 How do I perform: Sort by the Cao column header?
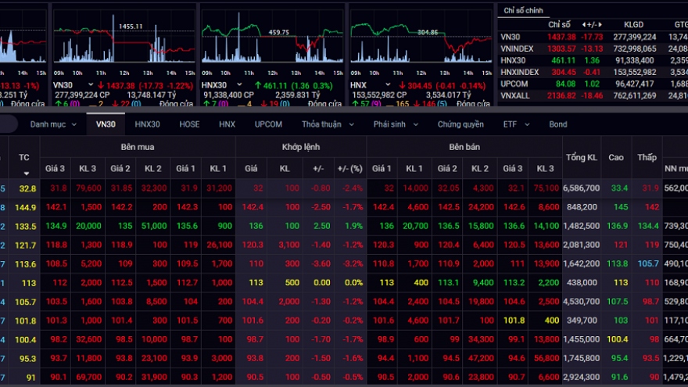coord(616,157)
